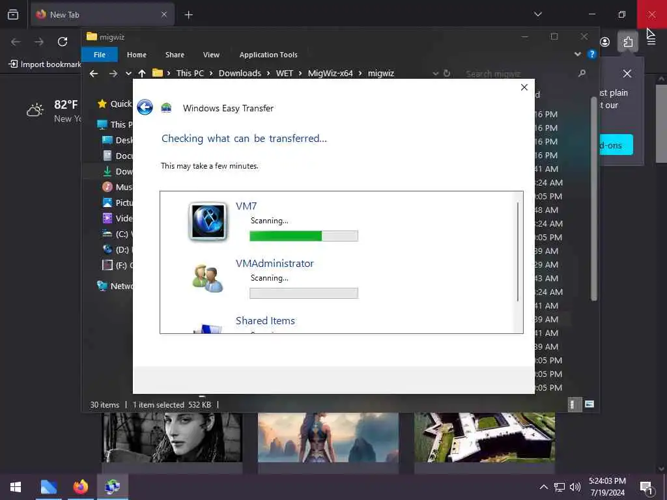This screenshot has width=667, height=500.
Task: Open the Share ribbon tab
Action: tap(175, 55)
